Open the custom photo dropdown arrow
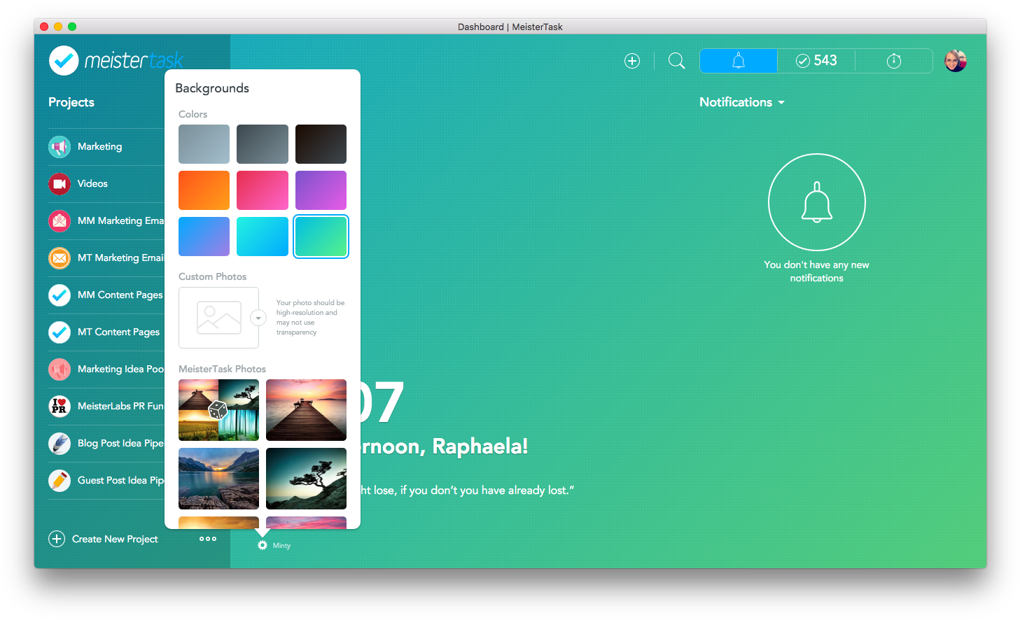 coord(258,318)
